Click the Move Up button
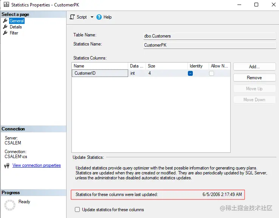279x218 pixels. (254, 89)
